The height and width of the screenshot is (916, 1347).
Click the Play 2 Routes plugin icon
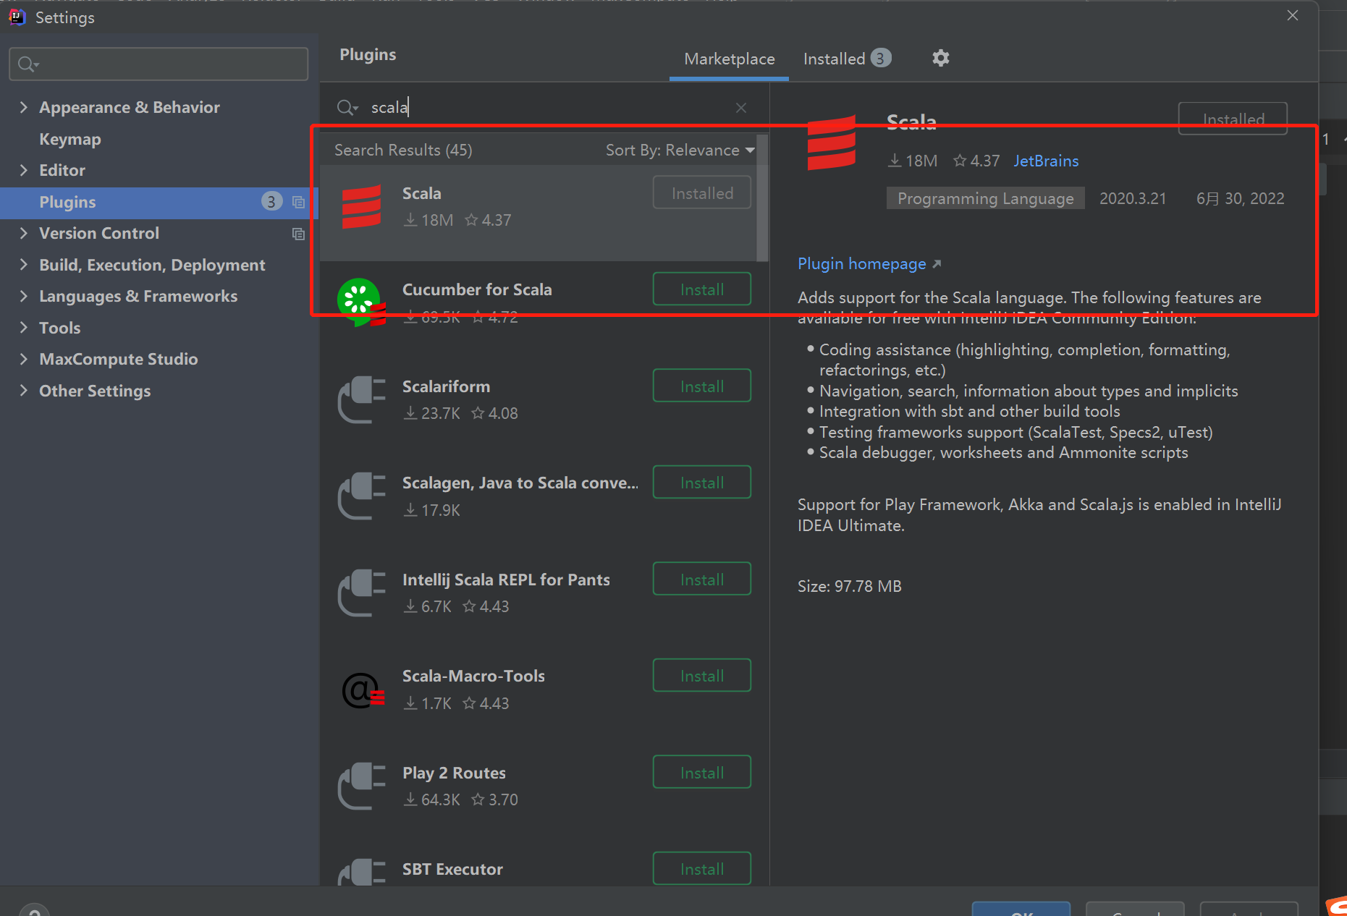[x=361, y=786]
